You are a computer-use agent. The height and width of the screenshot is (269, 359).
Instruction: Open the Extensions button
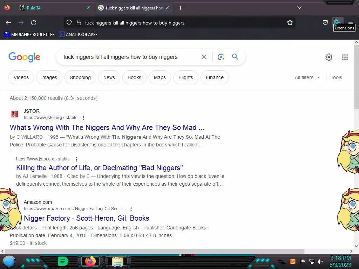(x=338, y=22)
